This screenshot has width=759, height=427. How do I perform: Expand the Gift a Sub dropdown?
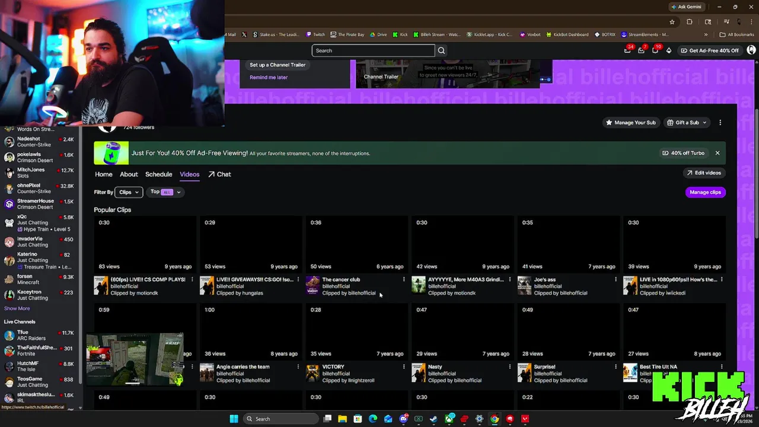coord(687,123)
